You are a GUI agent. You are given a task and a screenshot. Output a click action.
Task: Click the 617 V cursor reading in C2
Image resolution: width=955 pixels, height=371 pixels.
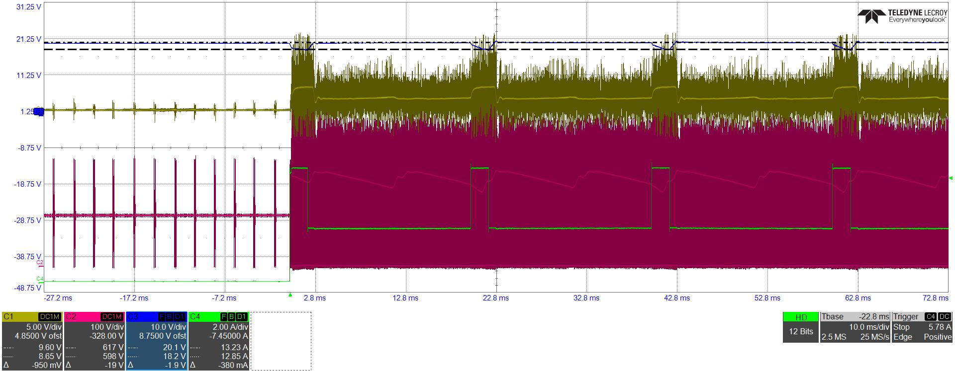tap(114, 347)
